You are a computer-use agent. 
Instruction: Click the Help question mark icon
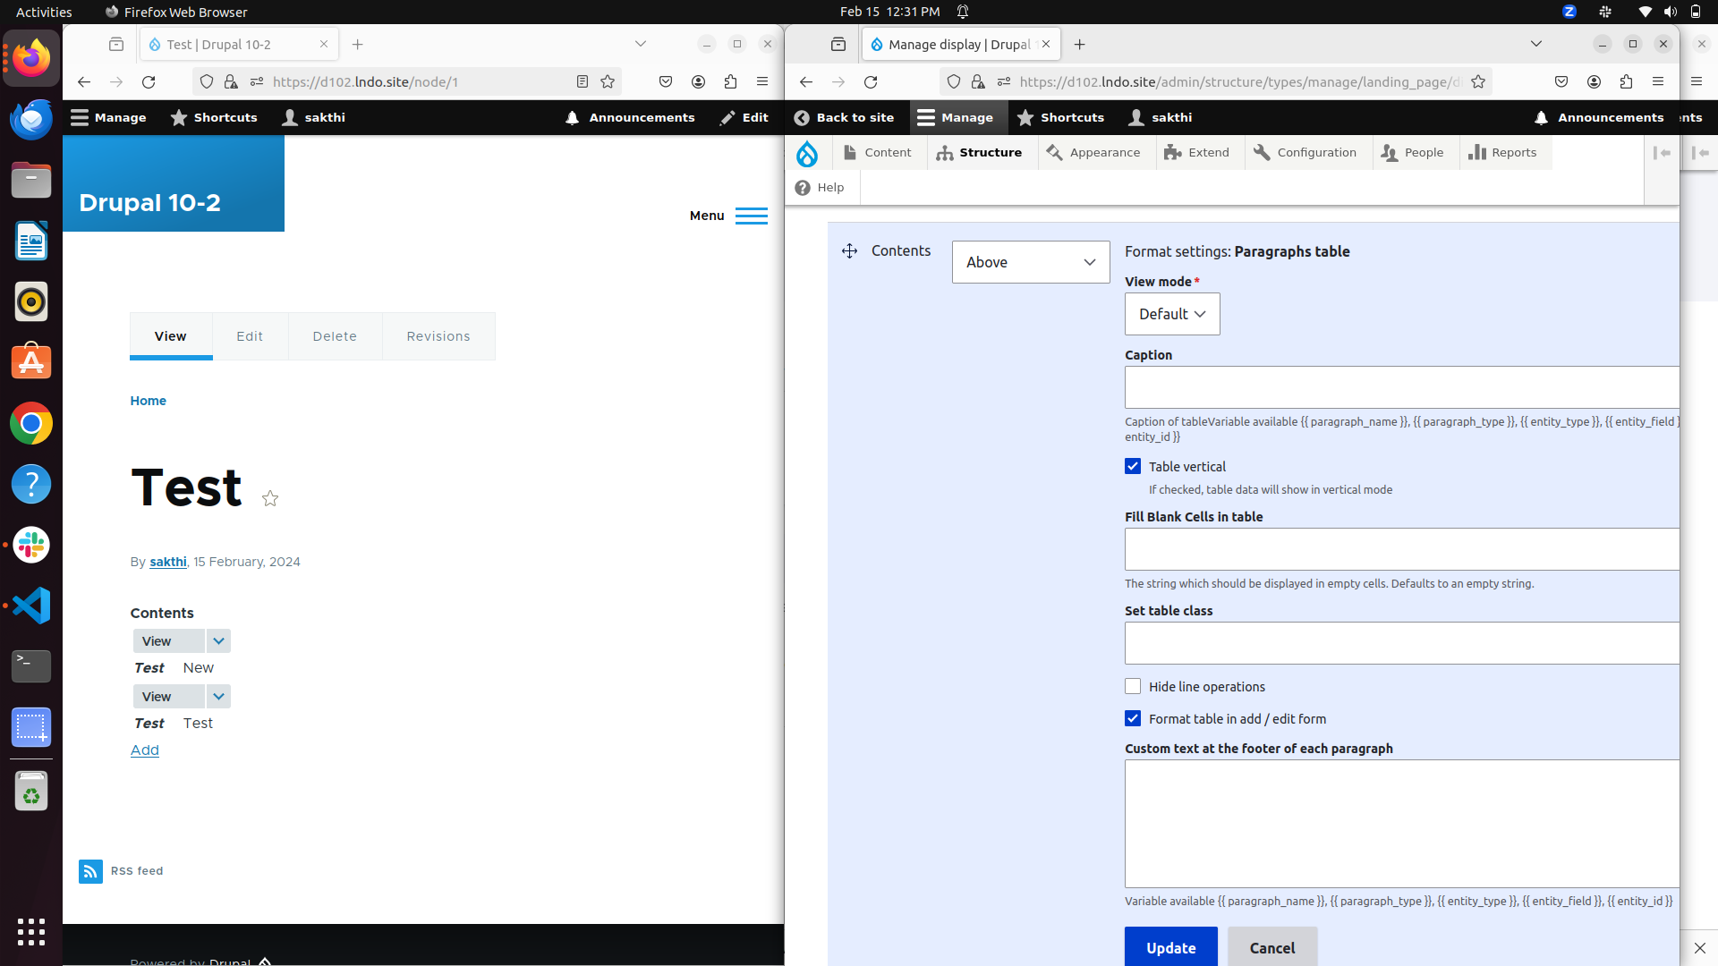(803, 188)
